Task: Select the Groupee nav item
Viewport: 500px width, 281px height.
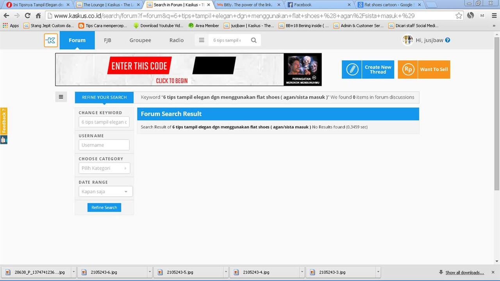Action: point(140,40)
